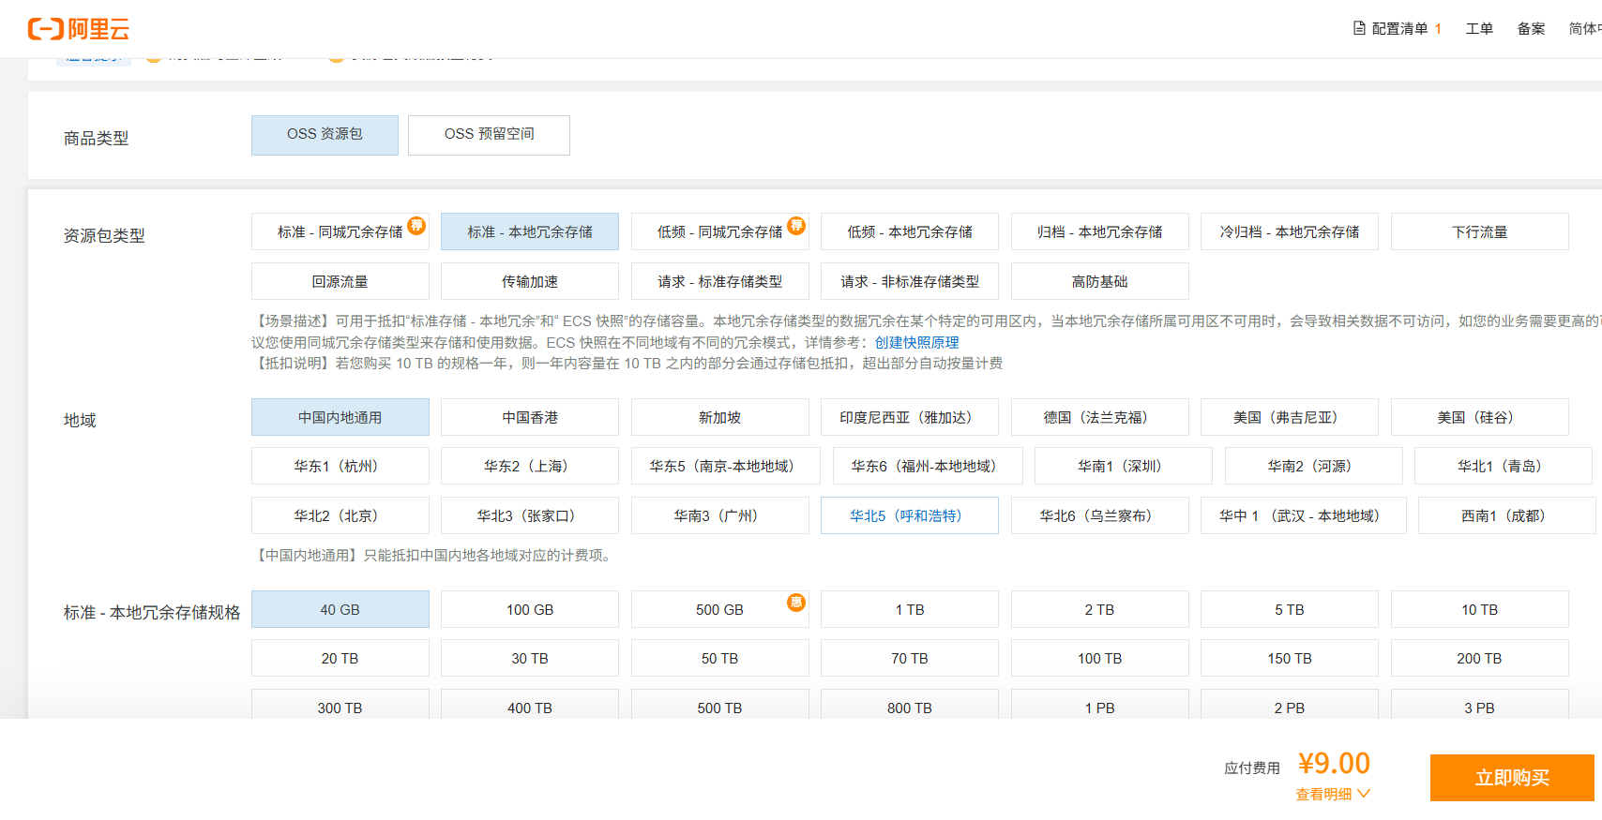Screen dimensions: 1602x820
Task: Click the discount badge on 500 GB
Action: (796, 602)
